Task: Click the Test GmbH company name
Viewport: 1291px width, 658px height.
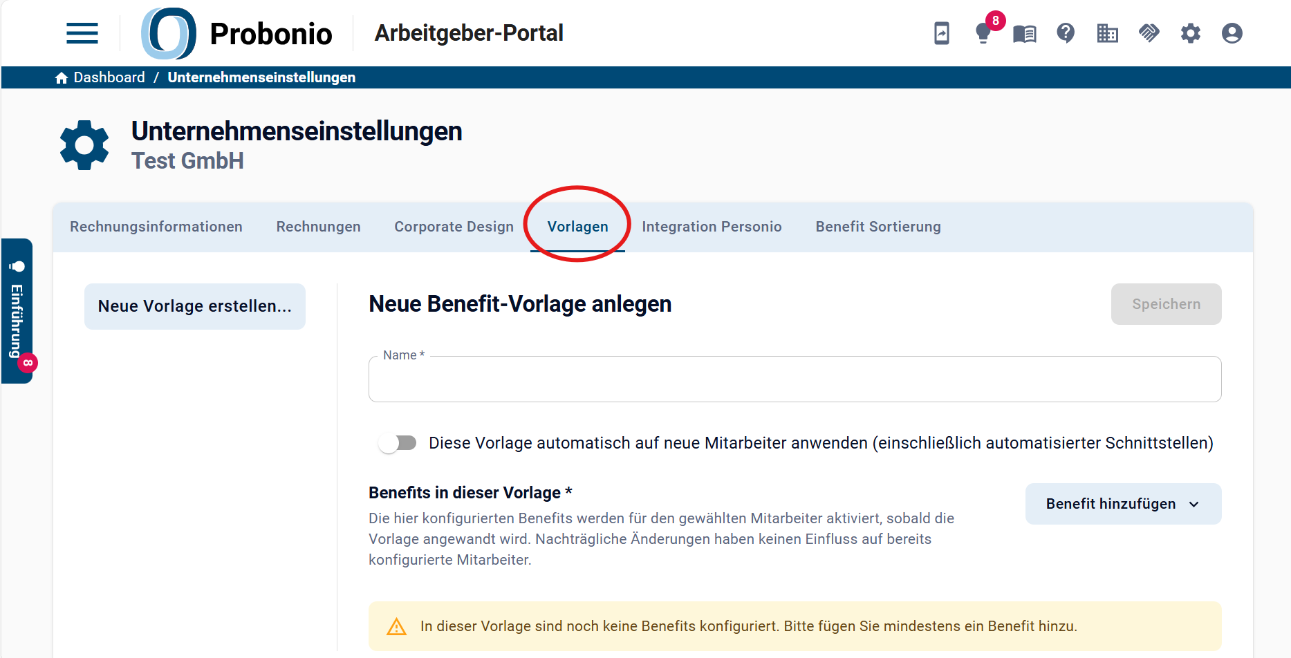Action: coord(187,161)
